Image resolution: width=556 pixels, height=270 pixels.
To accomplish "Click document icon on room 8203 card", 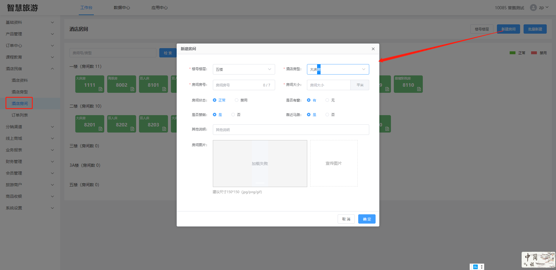I will coord(164,129).
